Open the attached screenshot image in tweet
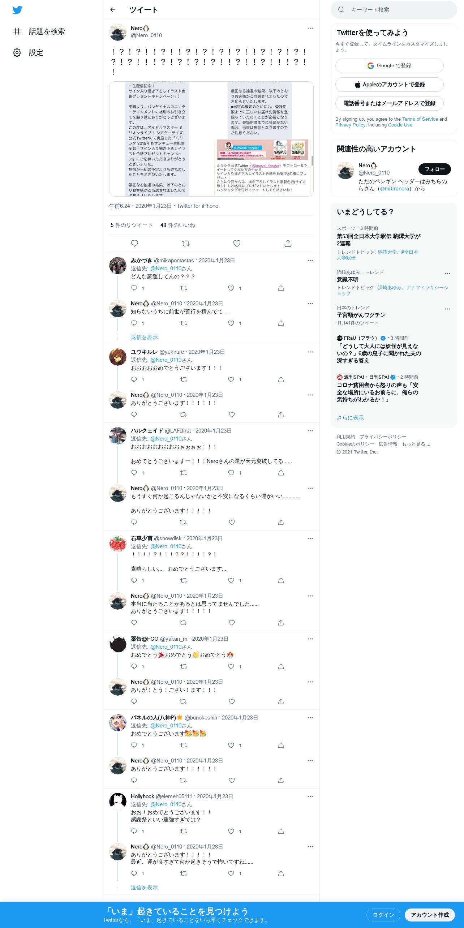The image size is (464, 928). click(x=211, y=139)
